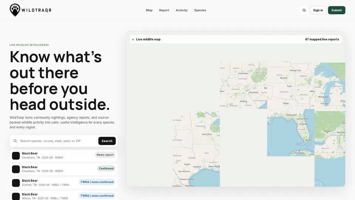Click Saint Paul on the map
The image size is (355, 200).
click(x=207, y=134)
